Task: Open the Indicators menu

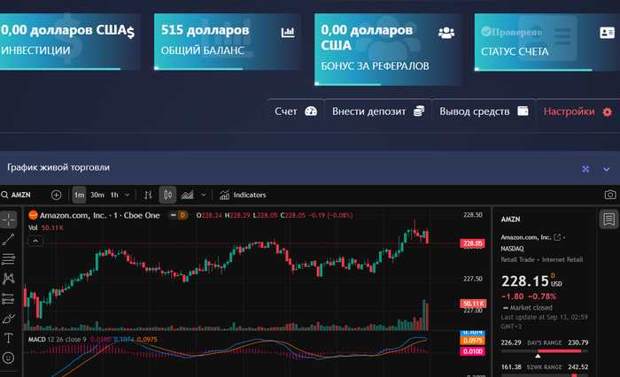Action: click(x=243, y=195)
